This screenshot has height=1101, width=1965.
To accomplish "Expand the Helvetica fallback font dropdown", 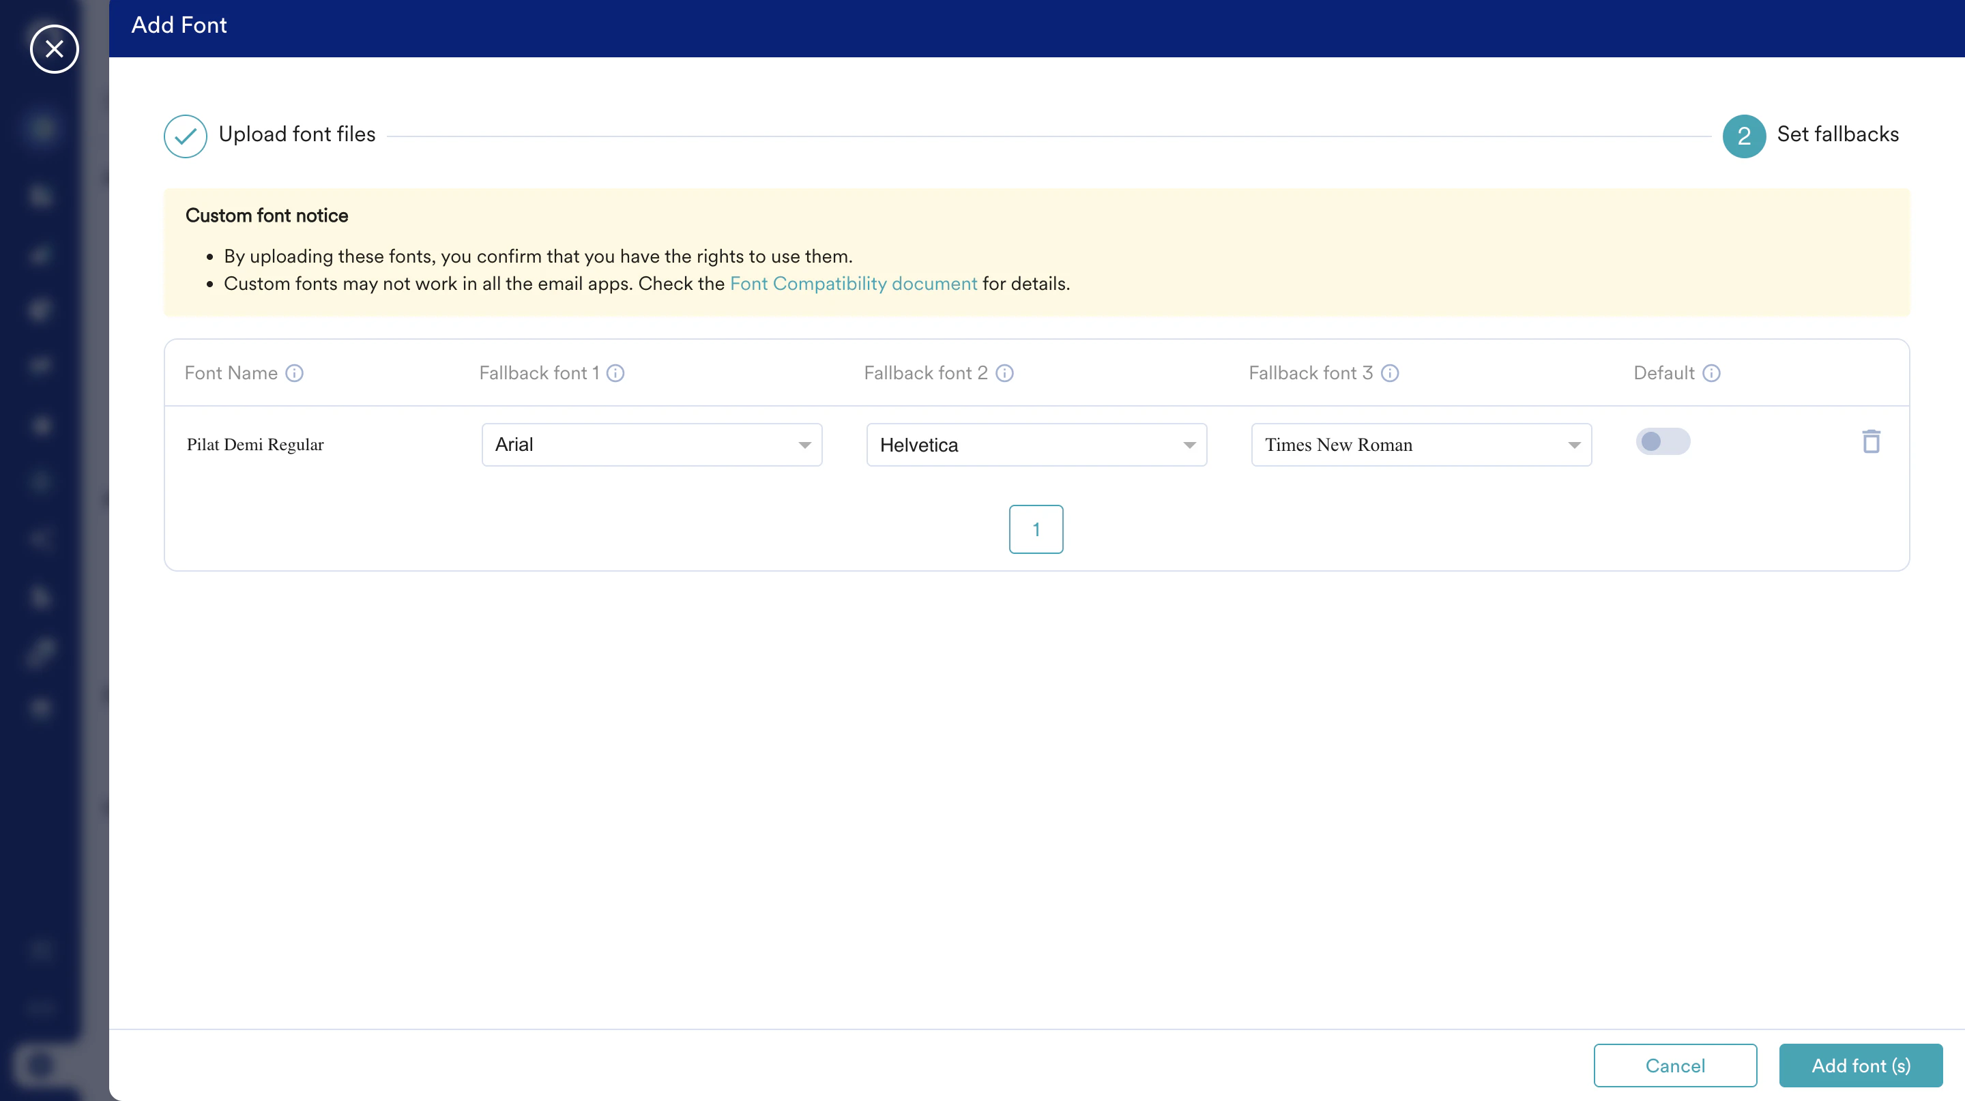I will (1036, 445).
